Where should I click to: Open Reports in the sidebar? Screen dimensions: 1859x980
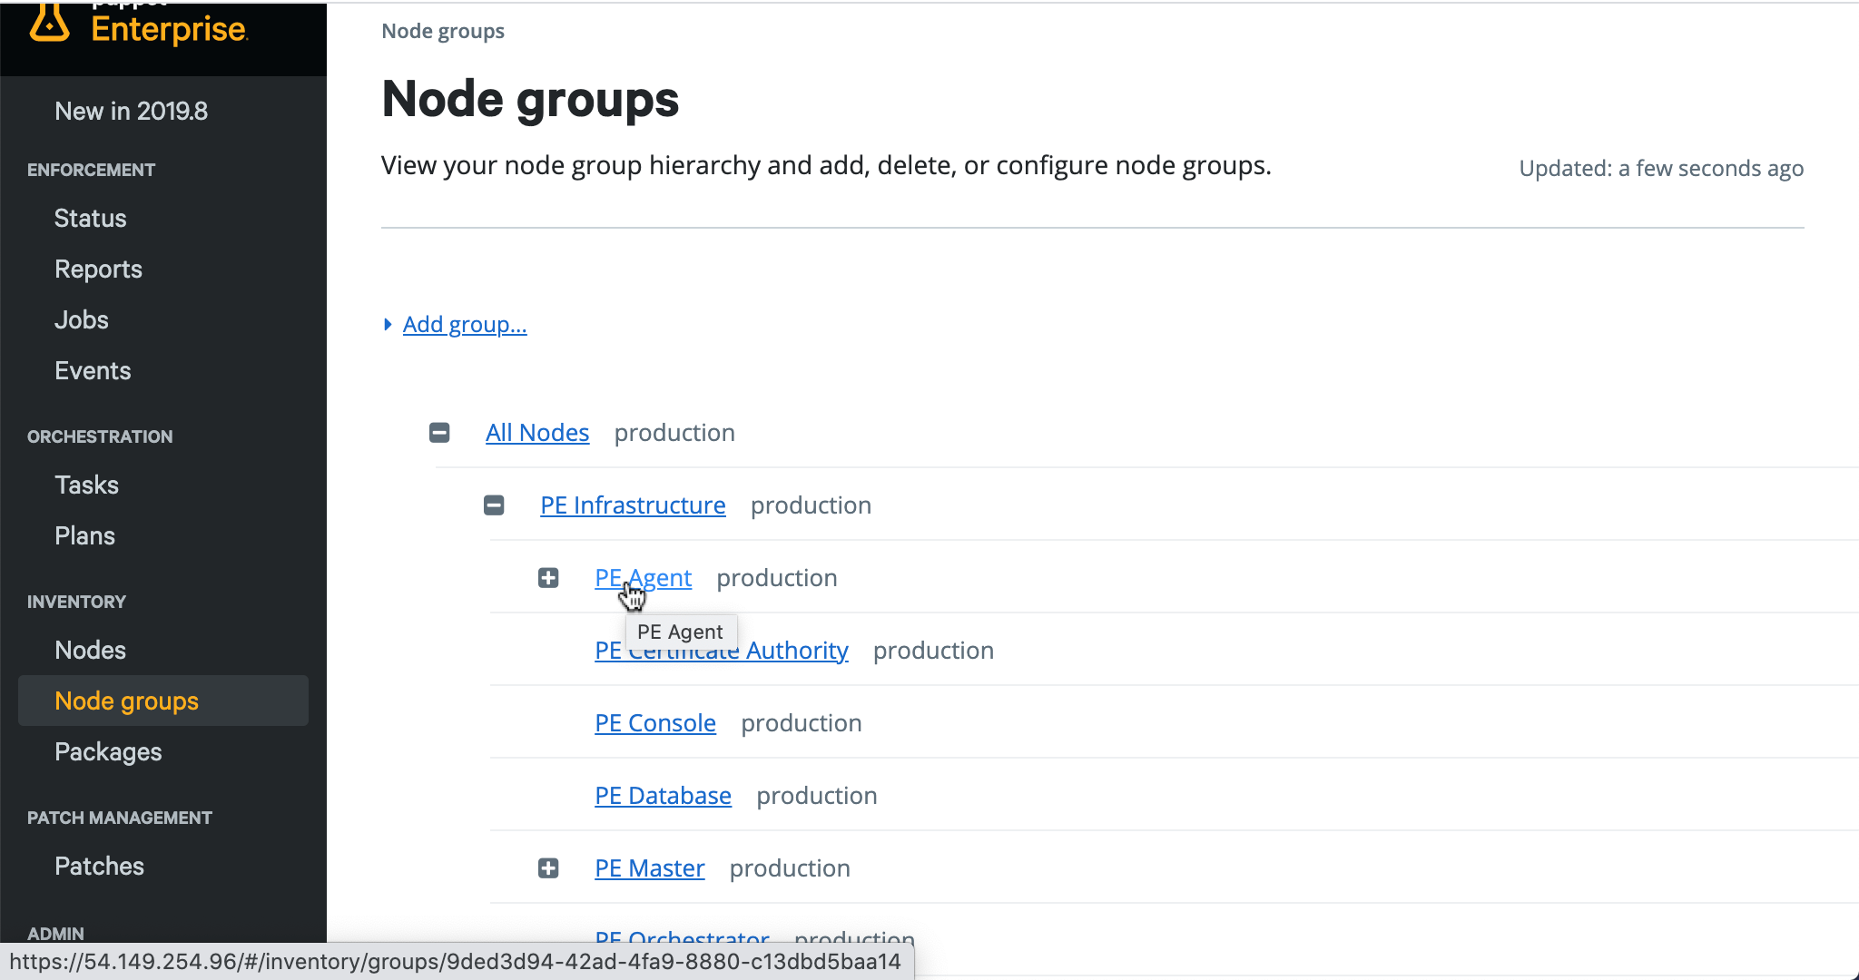pos(98,269)
